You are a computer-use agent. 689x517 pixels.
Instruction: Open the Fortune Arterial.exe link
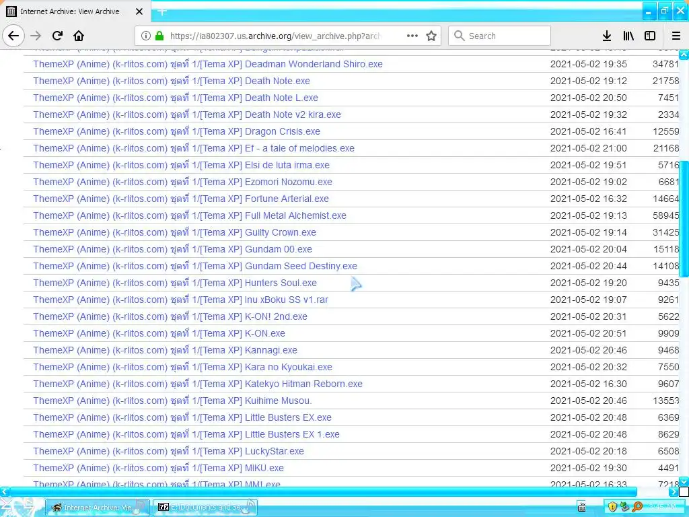click(180, 199)
